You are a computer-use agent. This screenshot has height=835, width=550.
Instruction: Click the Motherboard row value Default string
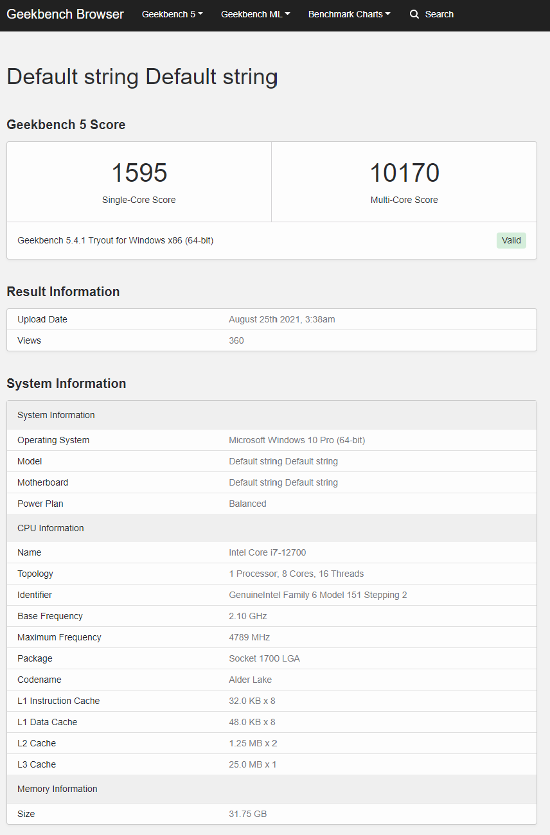(283, 482)
